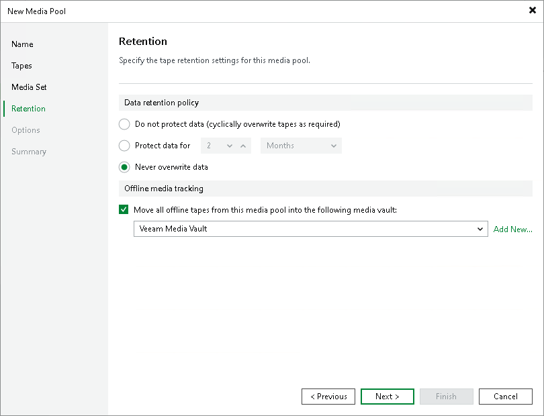This screenshot has height=416, width=544.
Task: Decrease the protect data period value
Action: [x=229, y=146]
